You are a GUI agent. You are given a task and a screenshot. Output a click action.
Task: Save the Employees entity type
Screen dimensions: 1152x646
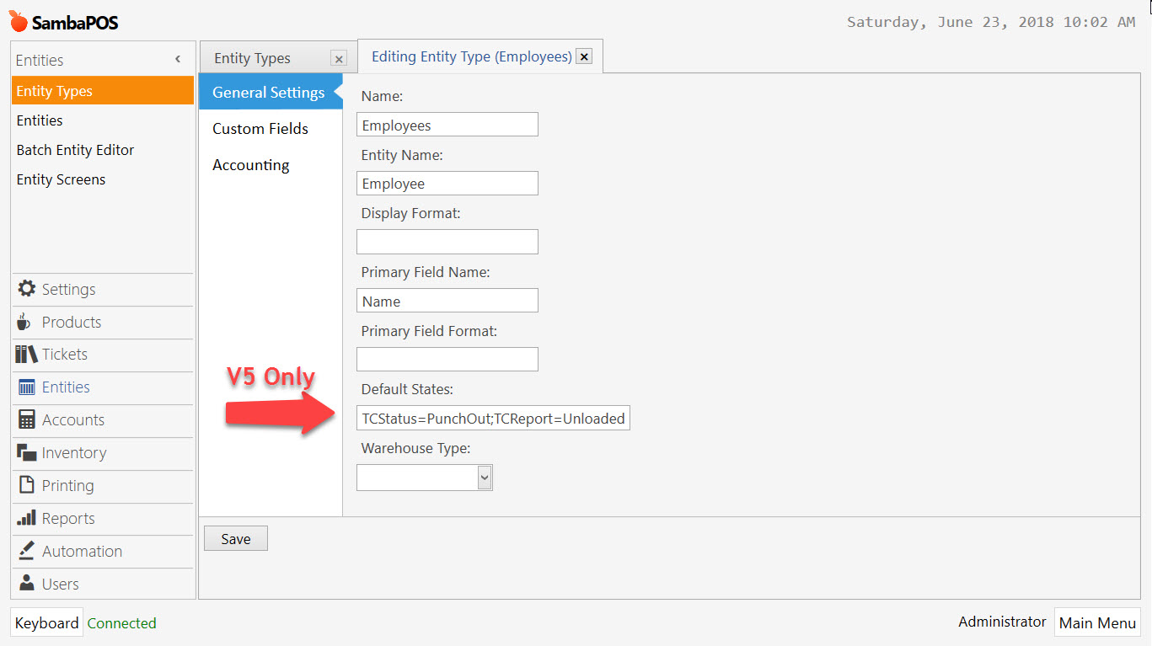coord(235,538)
